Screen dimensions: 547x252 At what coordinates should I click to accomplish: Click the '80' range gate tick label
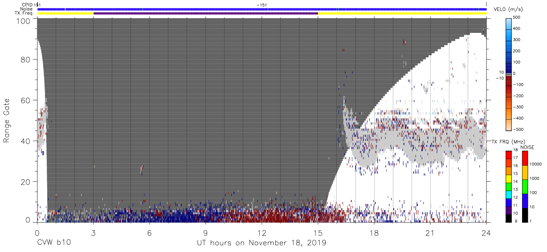click(x=25, y=60)
